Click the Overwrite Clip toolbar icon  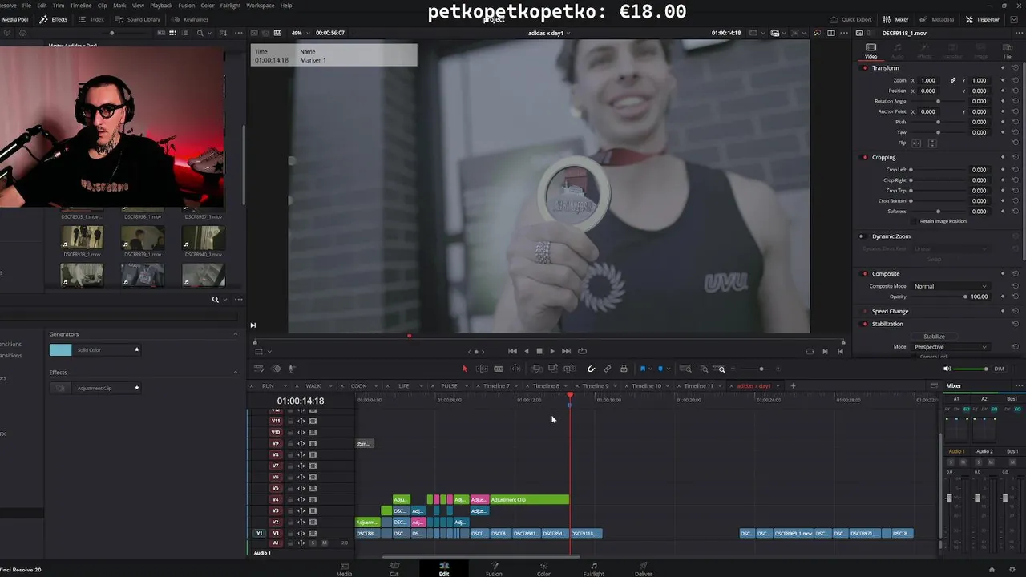[x=552, y=369]
